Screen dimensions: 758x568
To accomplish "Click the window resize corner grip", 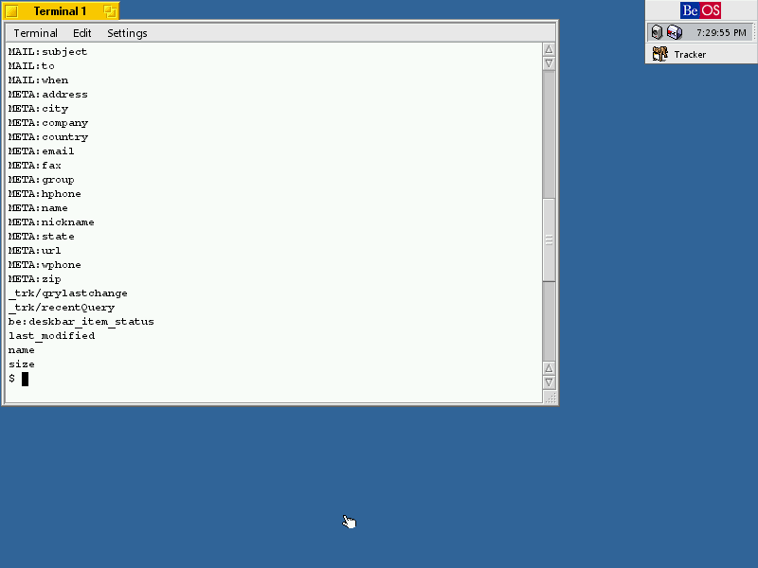I will pos(550,397).
